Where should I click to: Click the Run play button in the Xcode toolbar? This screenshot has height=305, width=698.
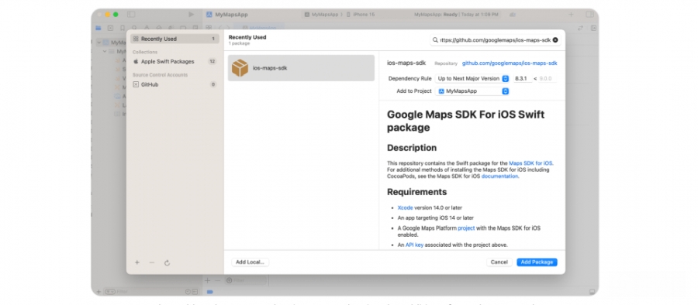click(x=191, y=14)
